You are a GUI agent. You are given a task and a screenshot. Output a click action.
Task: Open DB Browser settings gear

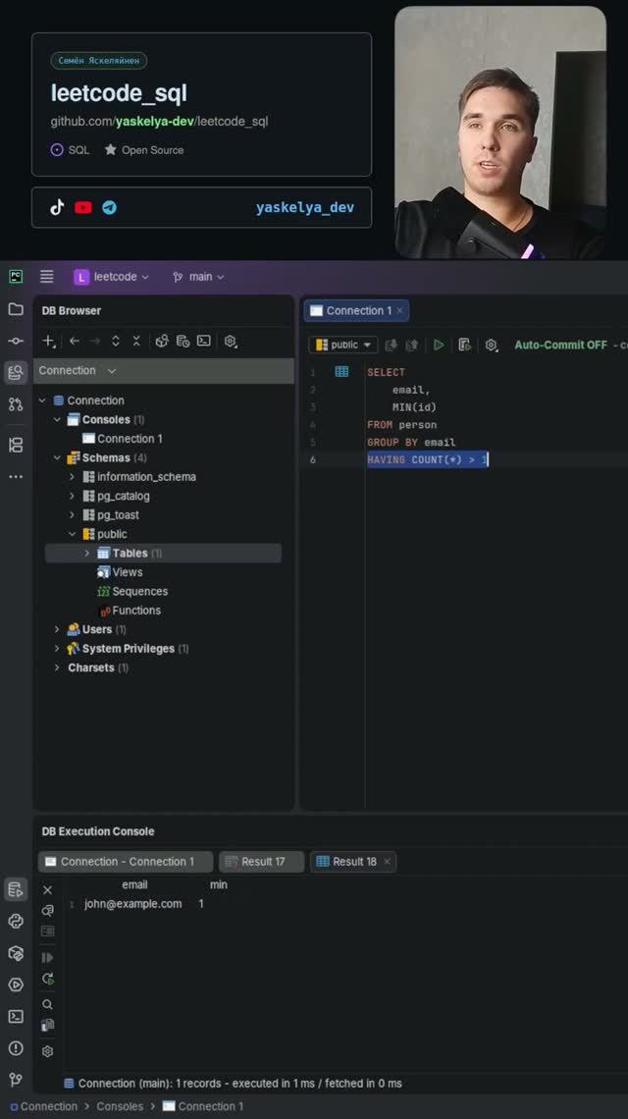point(231,342)
